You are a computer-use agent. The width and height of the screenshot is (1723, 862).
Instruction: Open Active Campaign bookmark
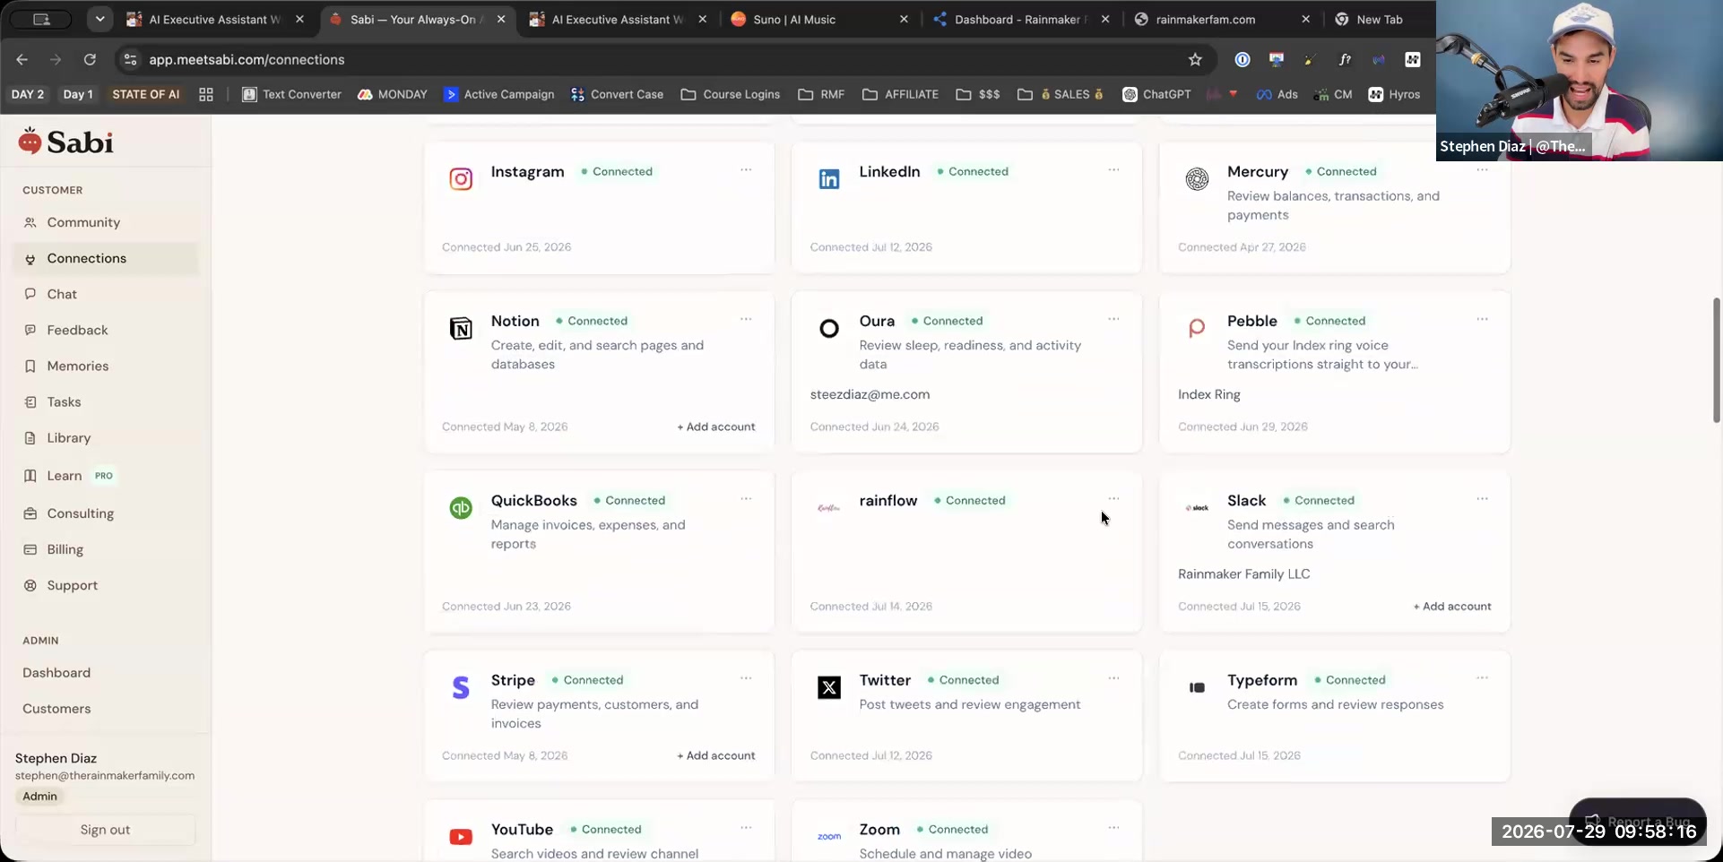[499, 94]
